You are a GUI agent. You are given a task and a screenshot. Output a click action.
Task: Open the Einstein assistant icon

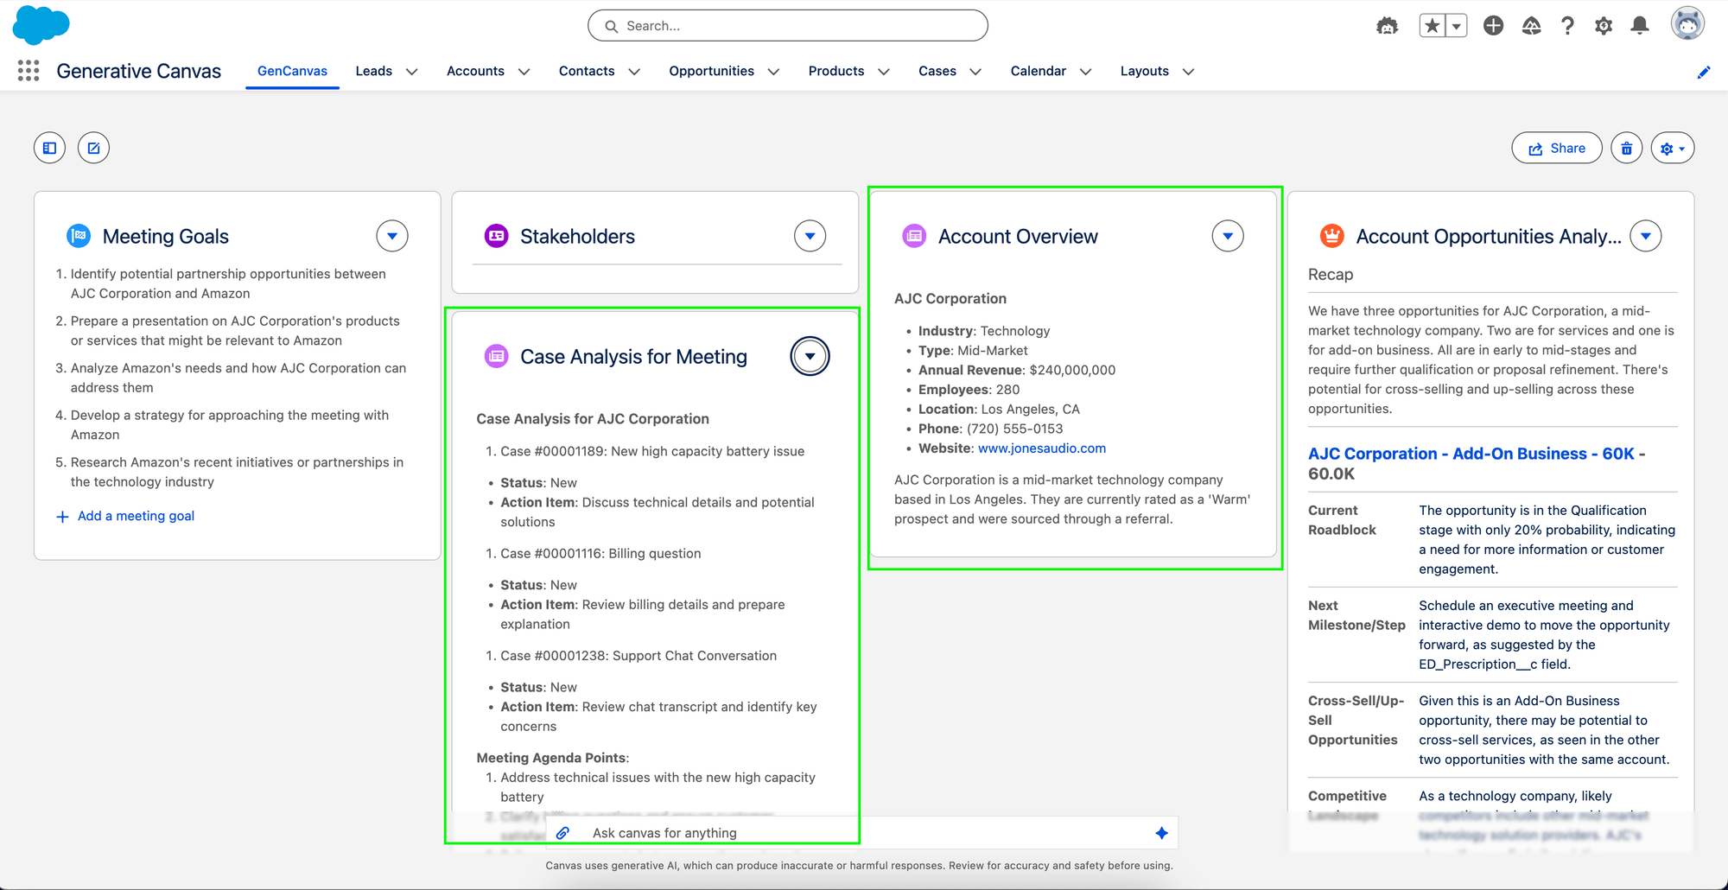(1387, 26)
